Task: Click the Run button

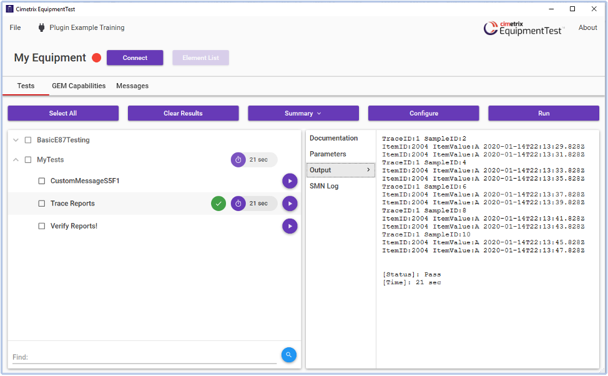Action: pyautogui.click(x=544, y=113)
